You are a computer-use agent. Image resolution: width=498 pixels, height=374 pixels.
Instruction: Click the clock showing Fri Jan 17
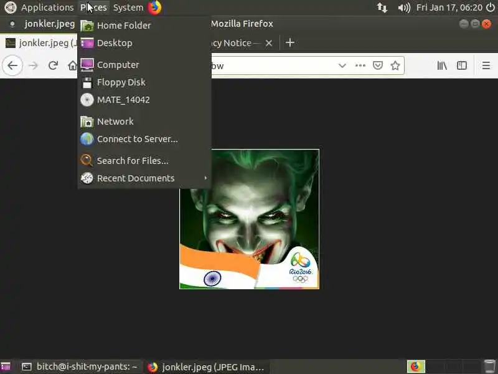(x=449, y=7)
